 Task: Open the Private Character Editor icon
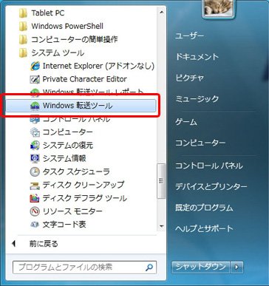(x=35, y=79)
